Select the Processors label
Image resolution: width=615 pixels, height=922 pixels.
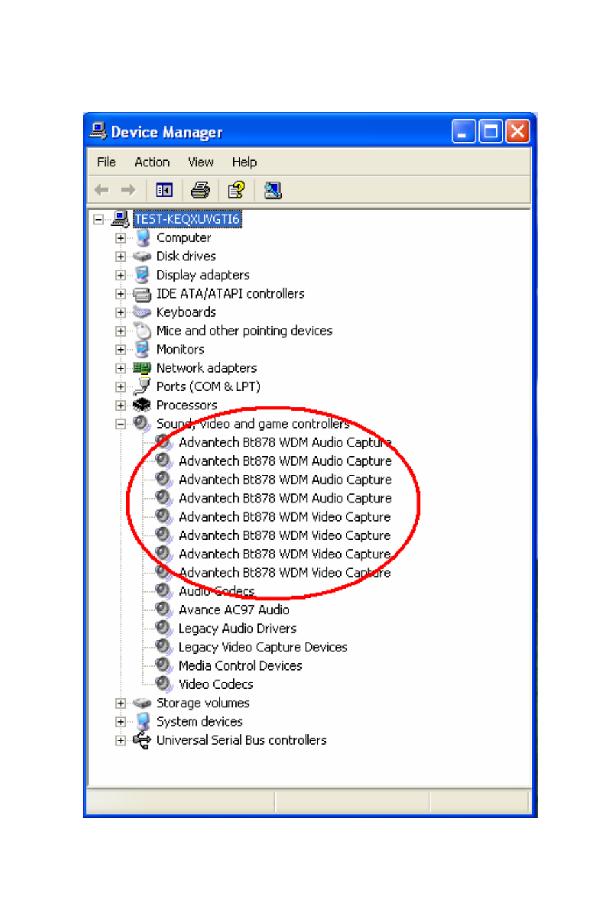click(x=187, y=406)
